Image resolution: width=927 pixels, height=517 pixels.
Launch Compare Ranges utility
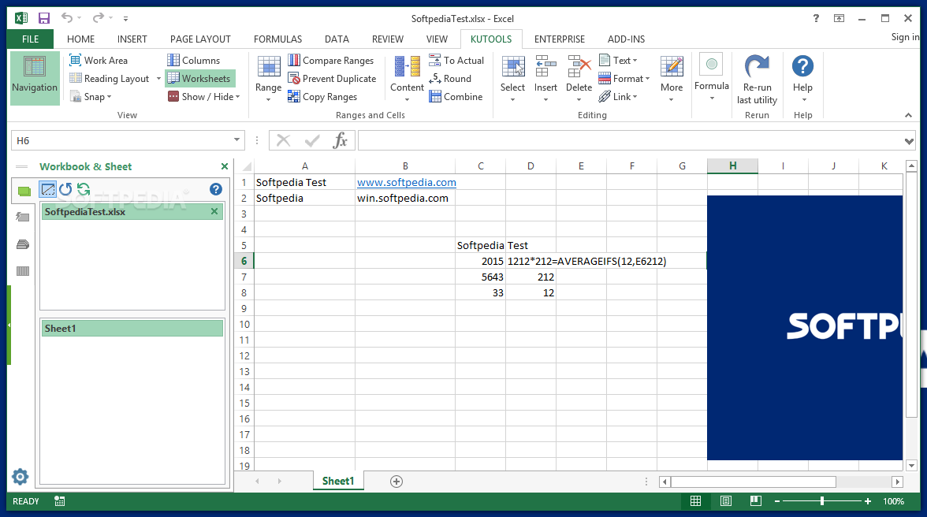click(331, 60)
